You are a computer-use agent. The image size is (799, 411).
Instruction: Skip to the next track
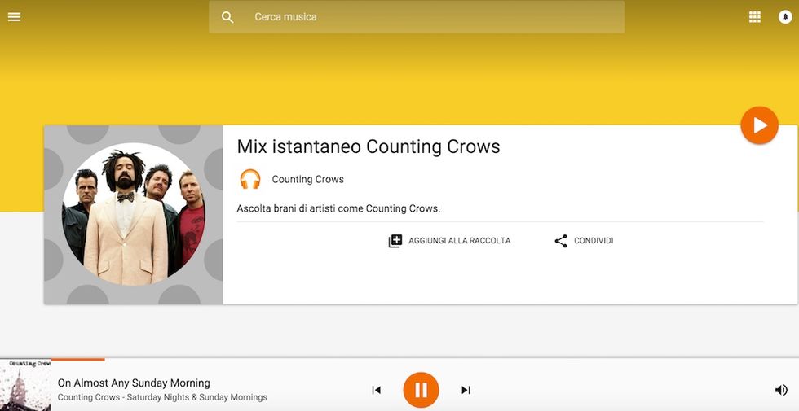466,390
